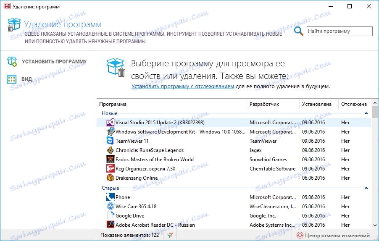This screenshot has height=241, width=379.
Task: Select 'Chronicle: RuneScape Legends' entry
Action: click(x=150, y=150)
